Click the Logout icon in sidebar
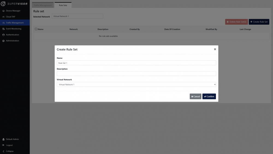 click(3, 145)
